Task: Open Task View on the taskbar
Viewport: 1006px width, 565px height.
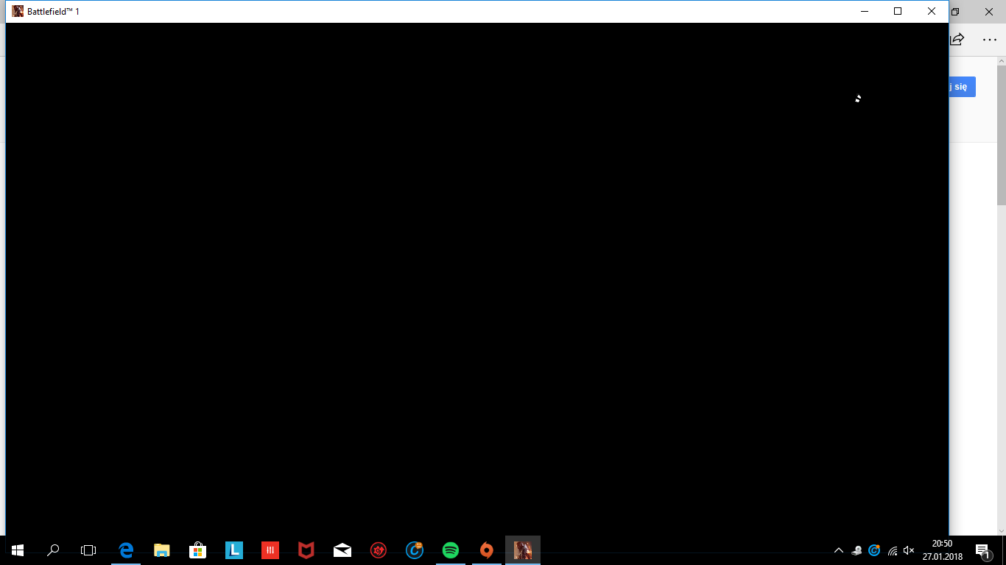Action: pyautogui.click(x=88, y=550)
